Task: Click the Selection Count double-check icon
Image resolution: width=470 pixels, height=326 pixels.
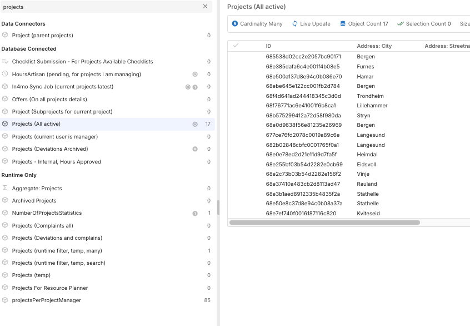Action: [400, 24]
